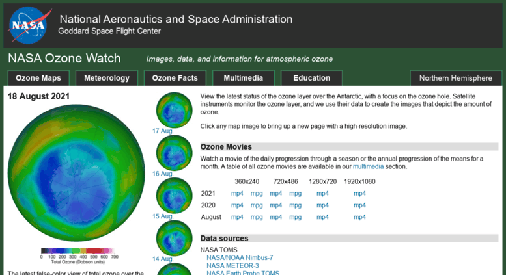Click the 720x486 column header

click(286, 181)
